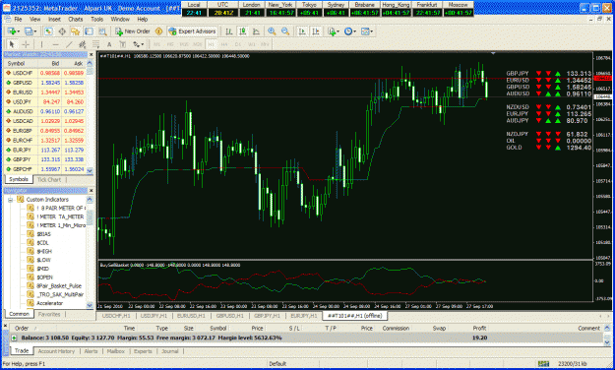Expand the Balance row plus icon
The height and width of the screenshot is (370, 615).
14,338
